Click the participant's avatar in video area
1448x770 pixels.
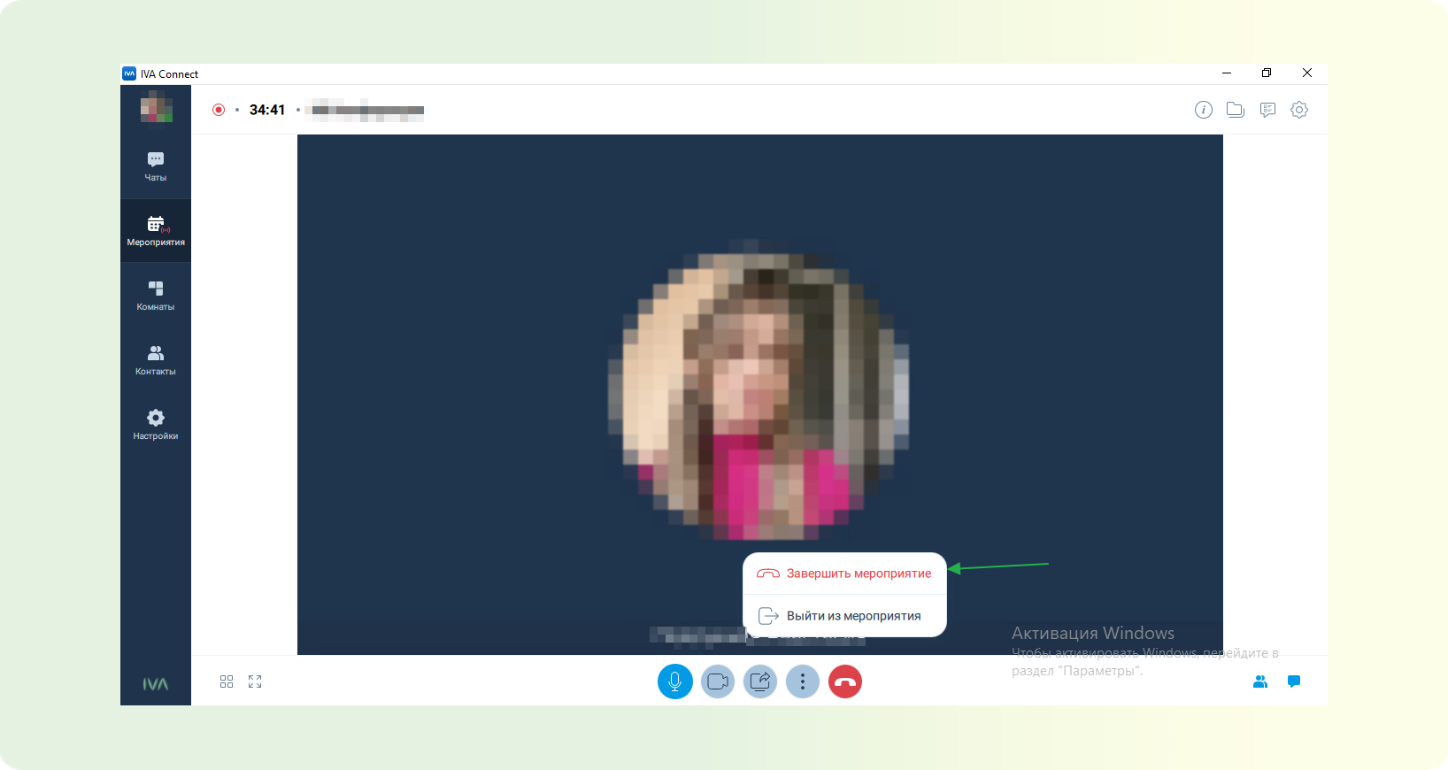[759, 389]
